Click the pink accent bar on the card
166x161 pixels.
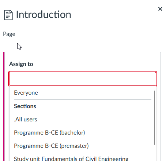pos(4,106)
